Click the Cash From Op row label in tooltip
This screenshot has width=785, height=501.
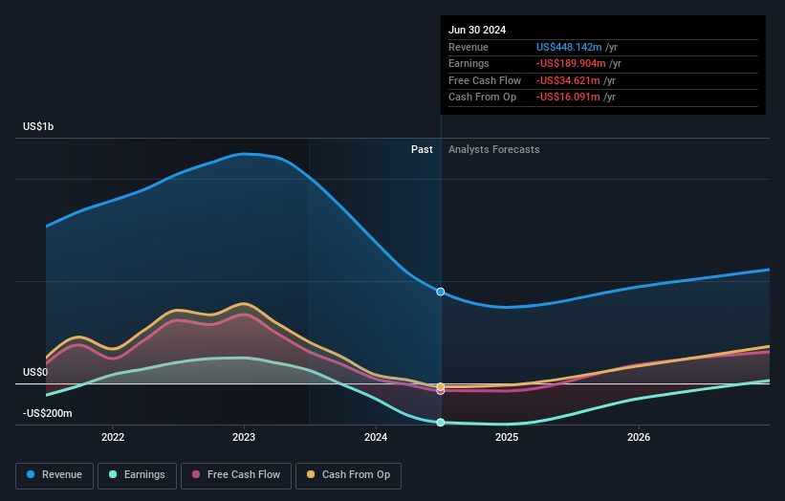tap(482, 98)
